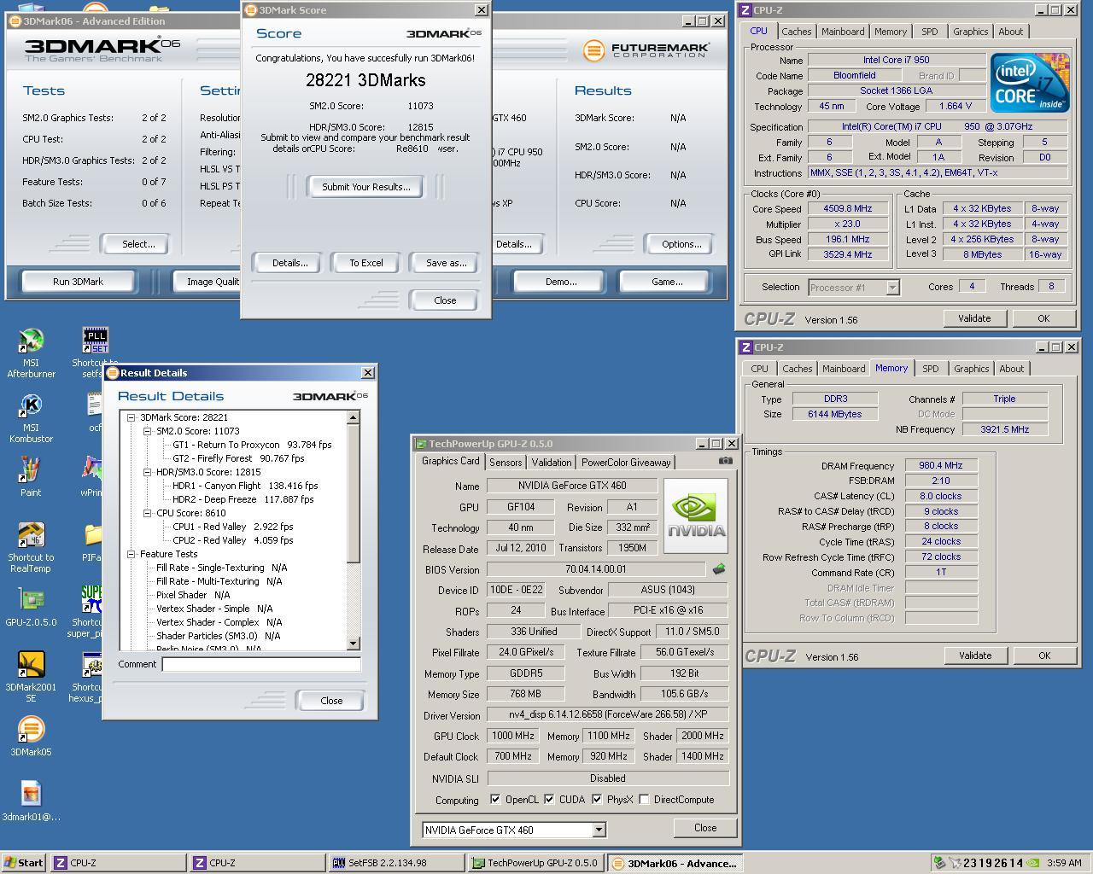Image resolution: width=1093 pixels, height=874 pixels.
Task: Click Validate in top CPU-Z window
Action: coord(974,318)
